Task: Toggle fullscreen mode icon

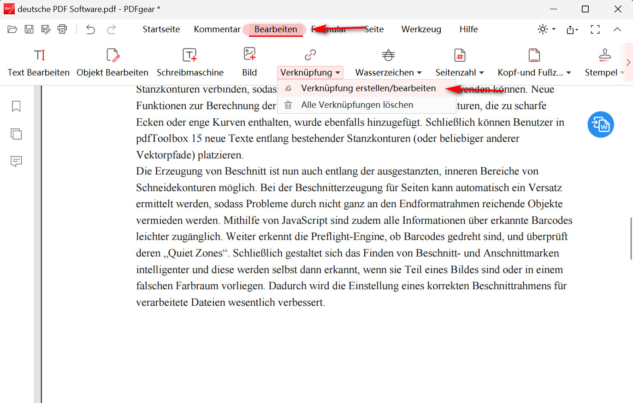Action: click(x=595, y=29)
